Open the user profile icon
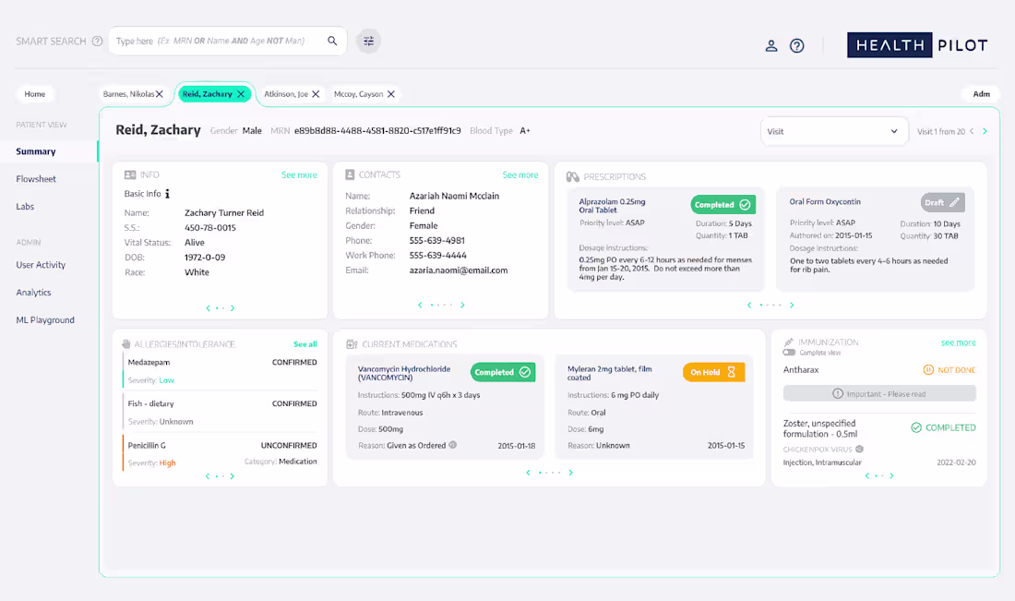Image resolution: width=1015 pixels, height=601 pixels. 771,46
